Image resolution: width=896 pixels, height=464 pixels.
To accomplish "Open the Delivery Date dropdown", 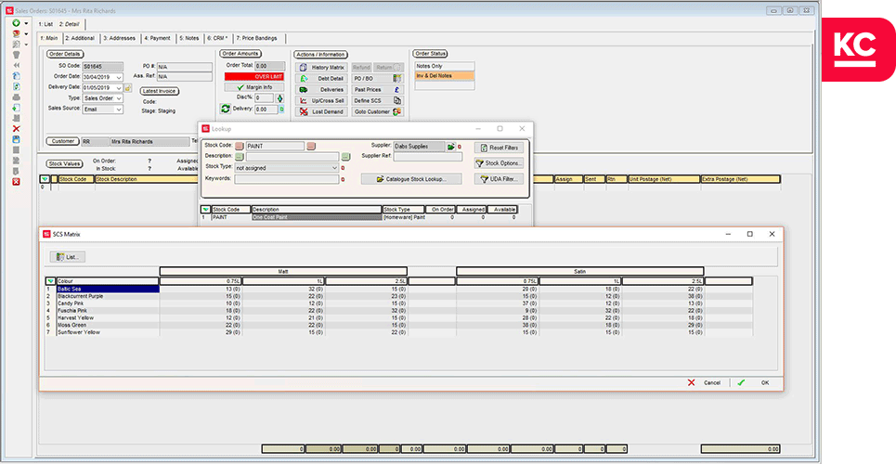I will coord(119,88).
